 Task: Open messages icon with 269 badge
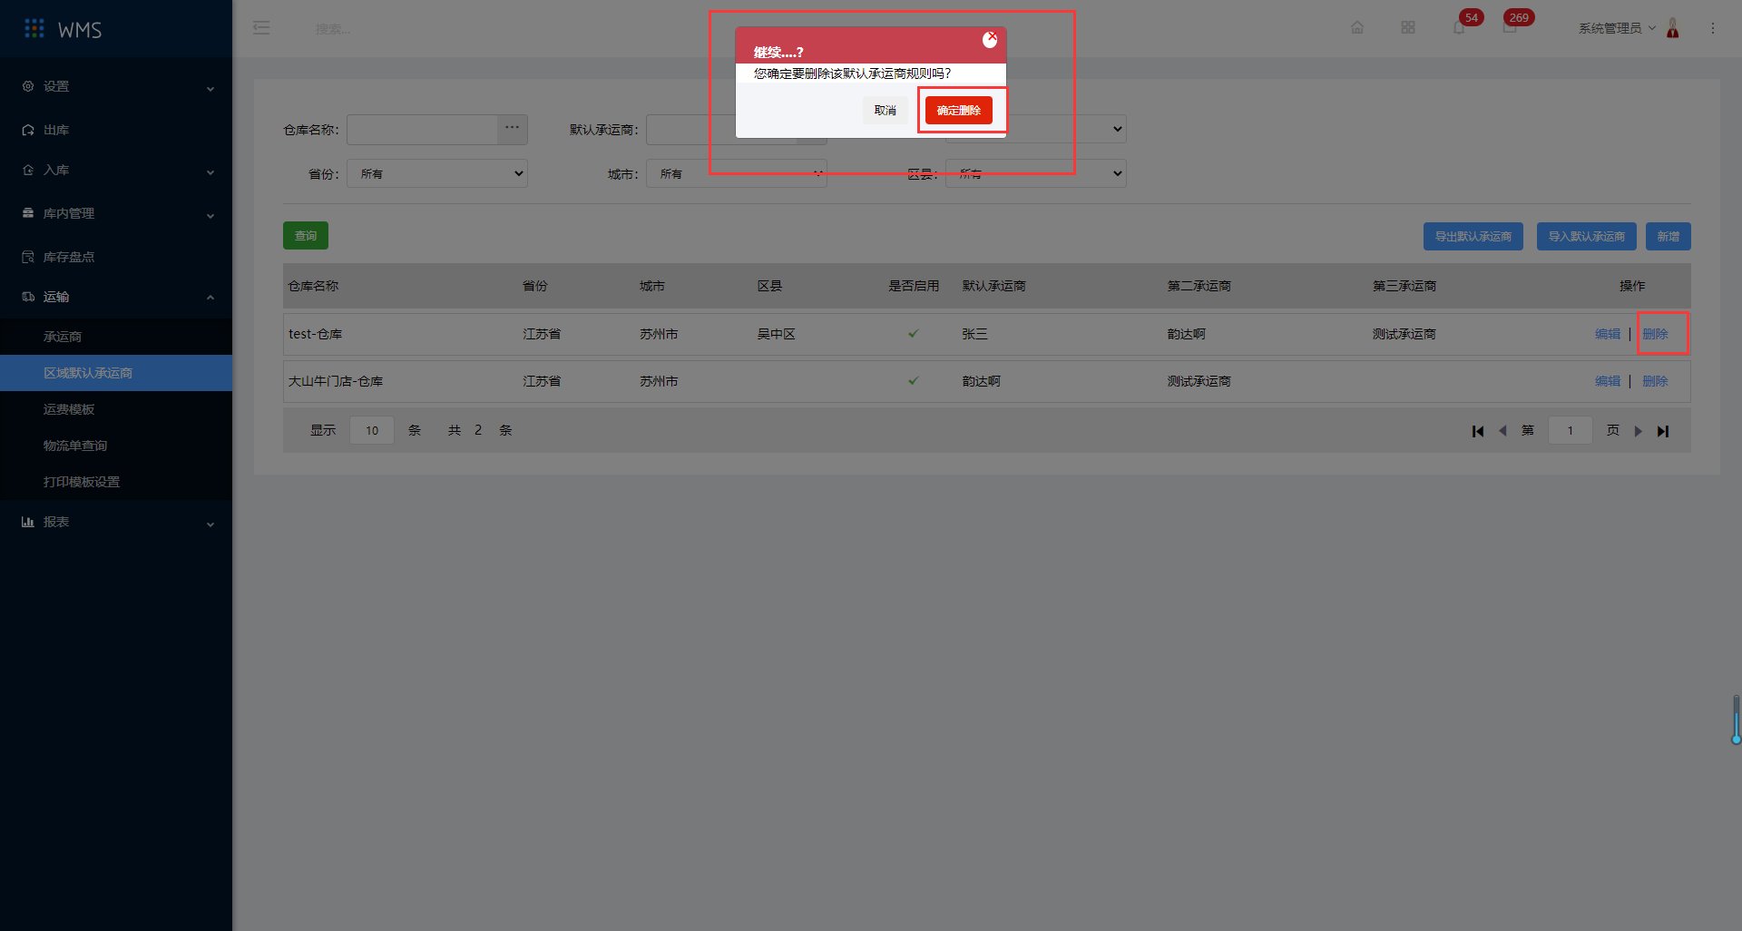pos(1510,28)
